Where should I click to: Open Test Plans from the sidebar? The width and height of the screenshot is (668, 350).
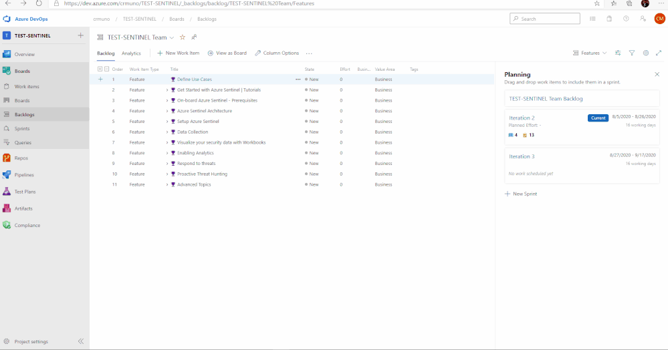click(x=25, y=192)
